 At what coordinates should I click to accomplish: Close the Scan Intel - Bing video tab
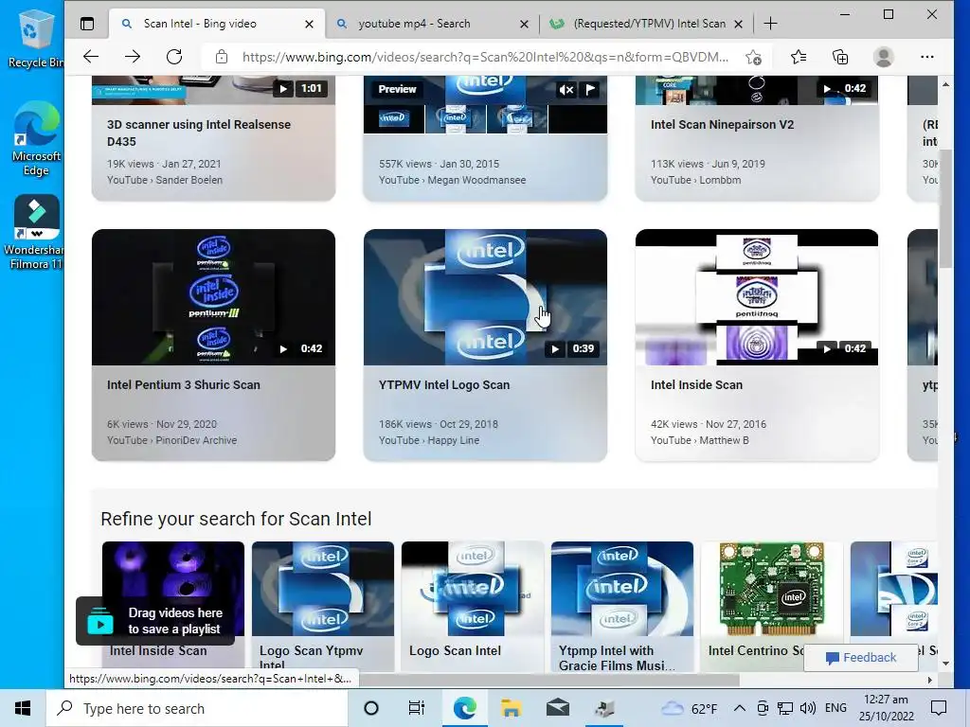point(310,24)
